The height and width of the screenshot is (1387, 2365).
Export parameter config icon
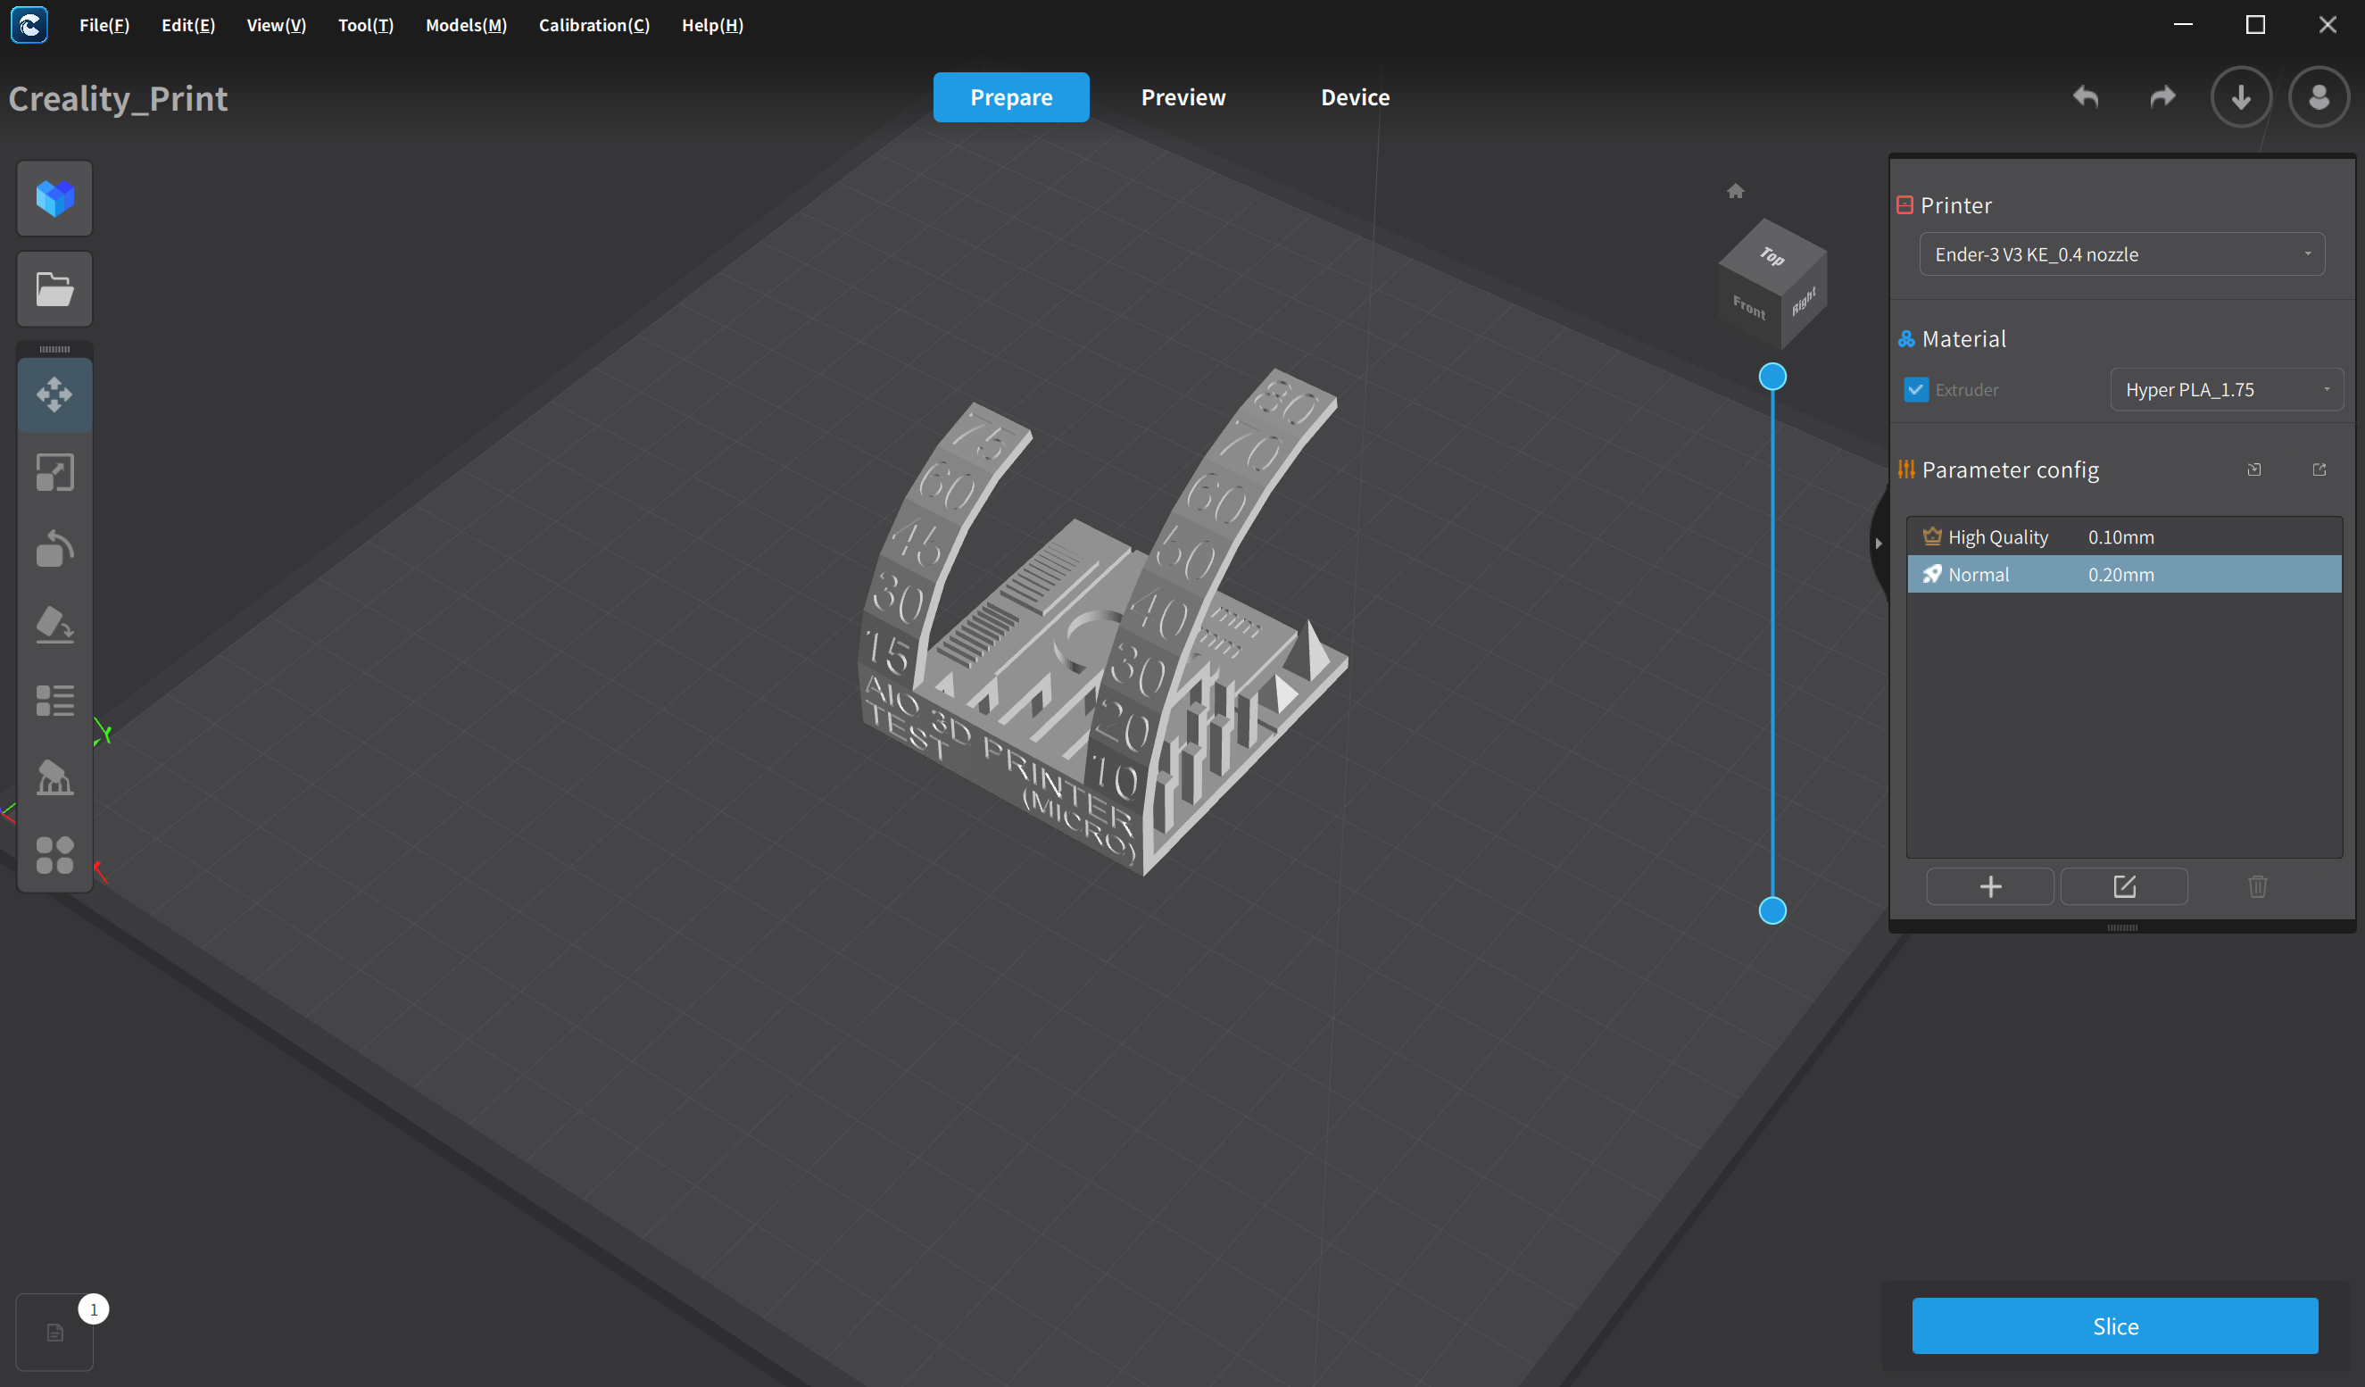(2319, 469)
